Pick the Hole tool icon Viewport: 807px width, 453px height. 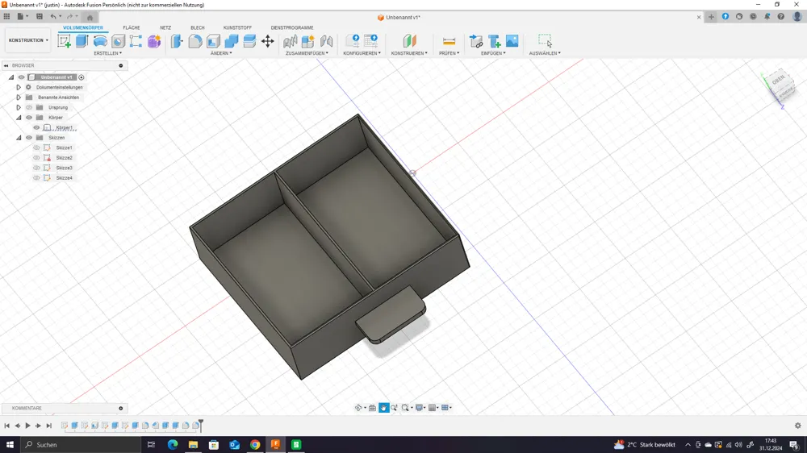pos(118,41)
